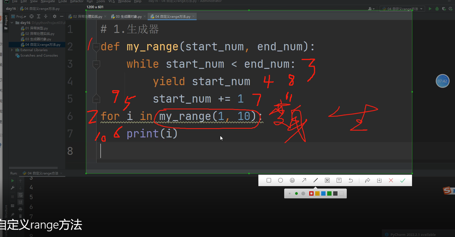Share the captured screenshot
Screen dimensions: 455x237
coord(367,180)
